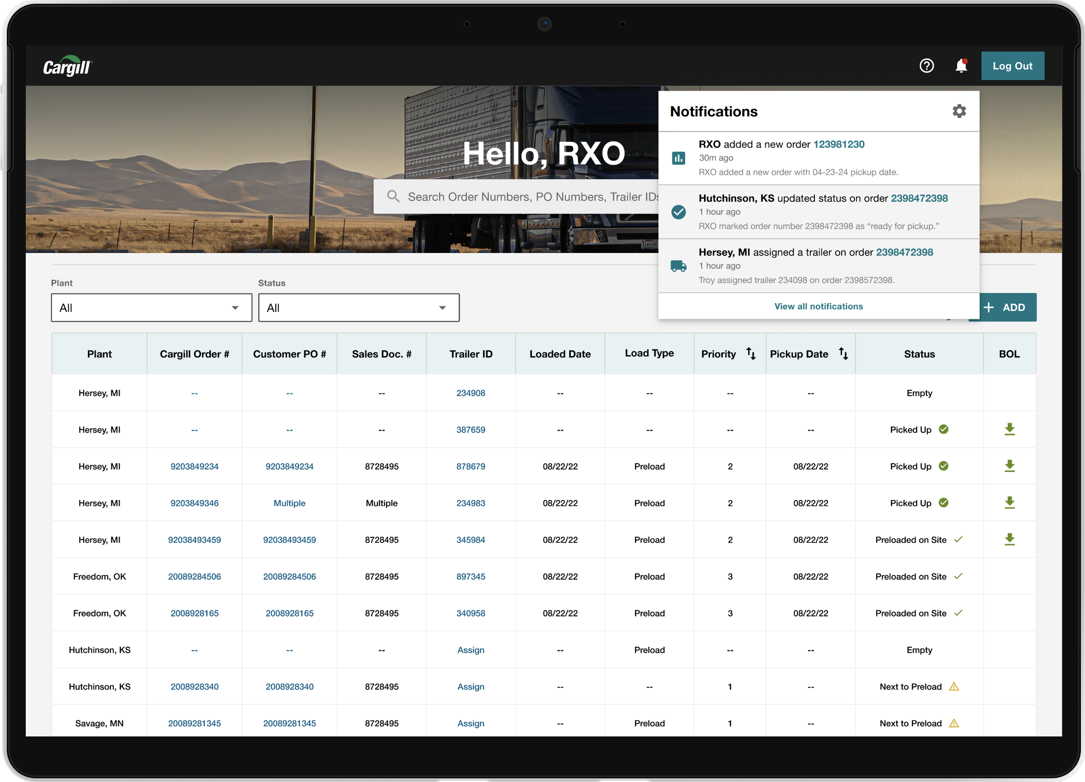Click Preloaded checkmark for trailer 340958
The height and width of the screenshot is (782, 1085).
(958, 613)
